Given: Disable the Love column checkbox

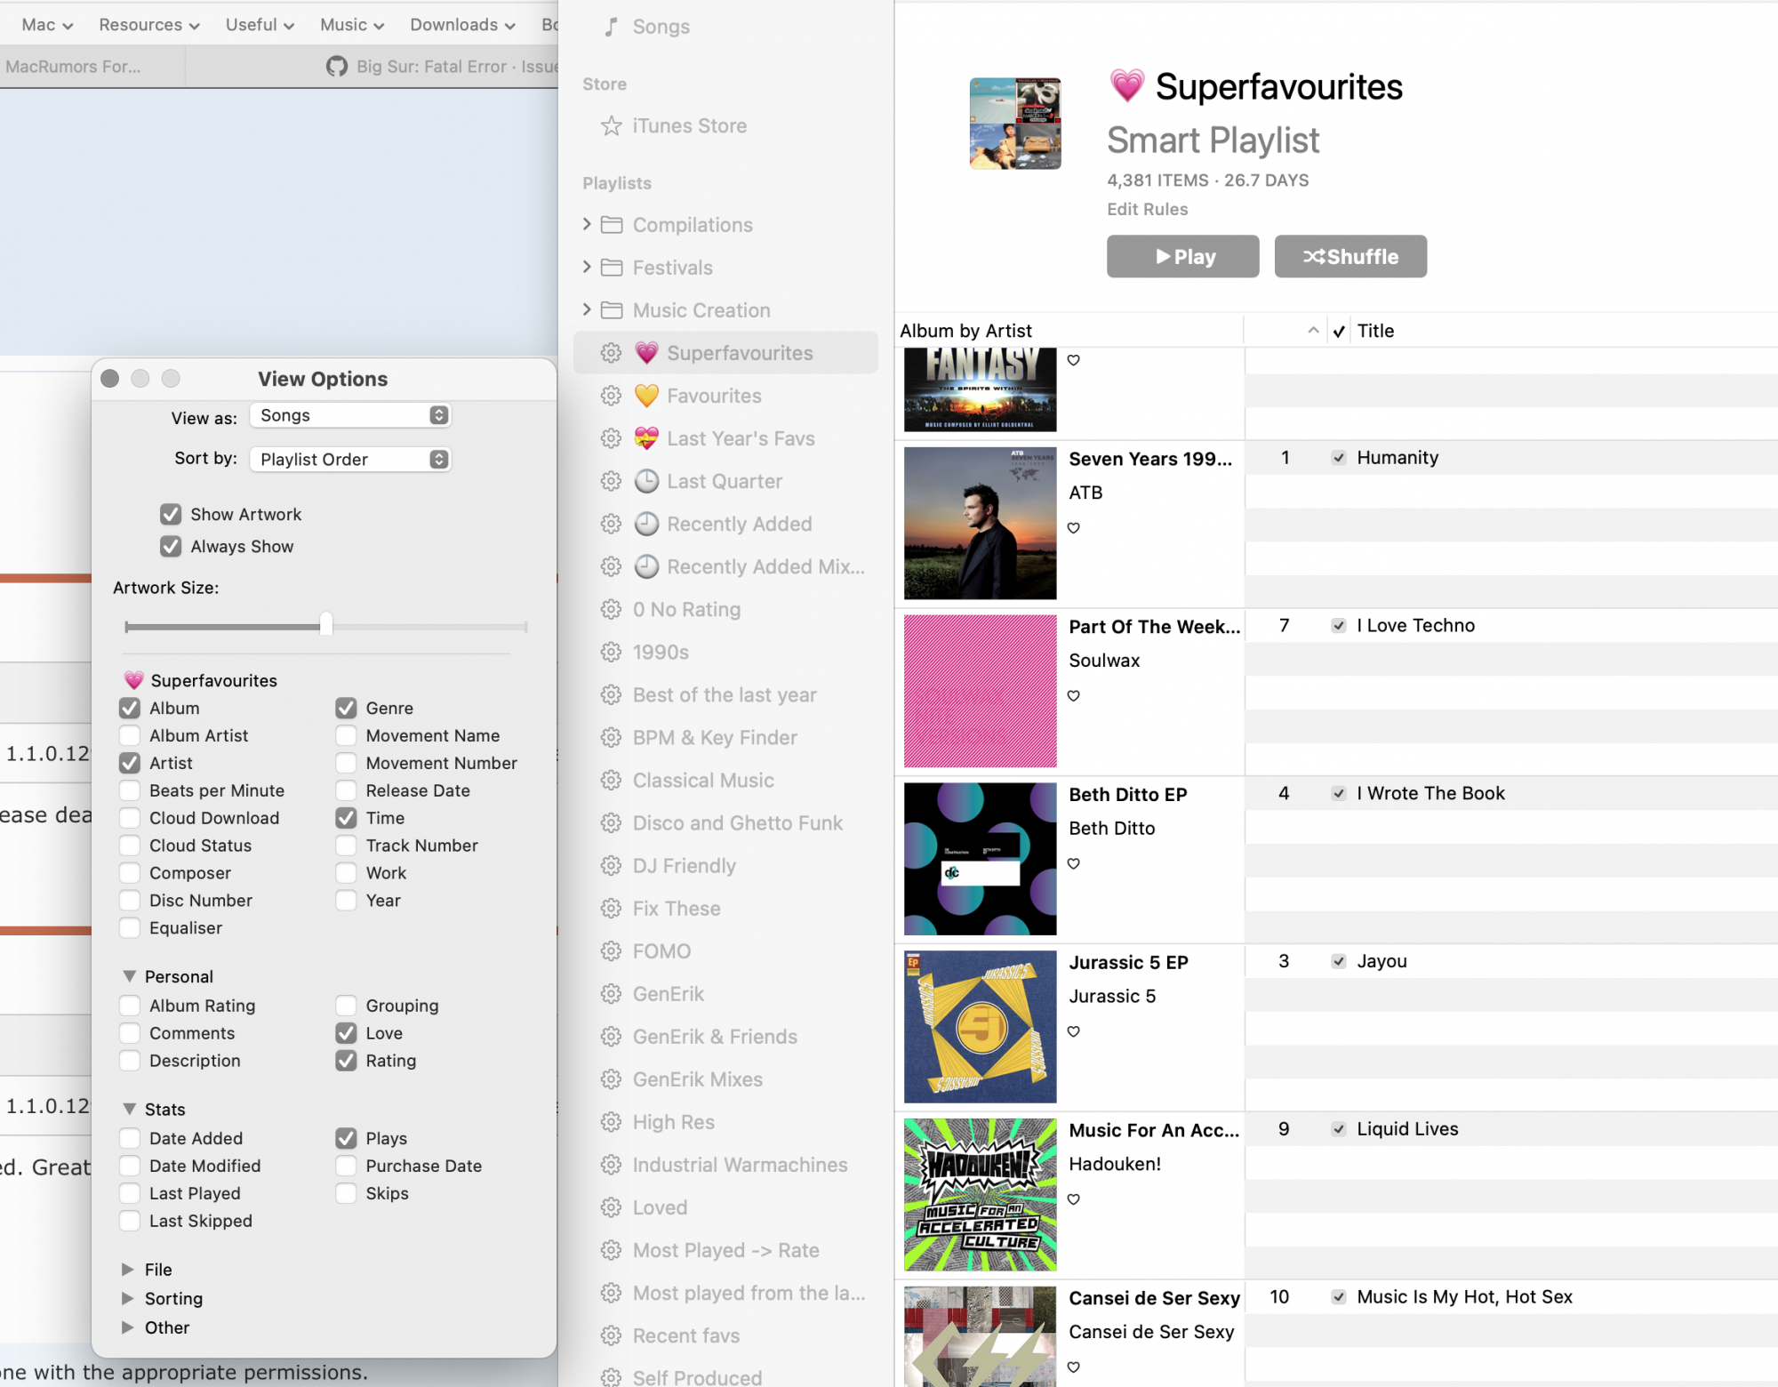Looking at the screenshot, I should [x=346, y=1034].
